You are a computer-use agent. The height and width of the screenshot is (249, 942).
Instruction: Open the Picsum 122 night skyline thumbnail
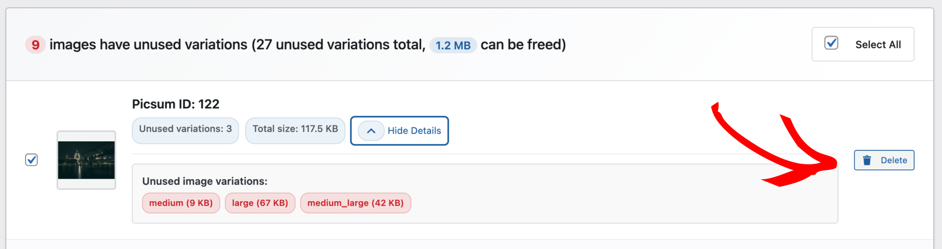click(x=86, y=160)
